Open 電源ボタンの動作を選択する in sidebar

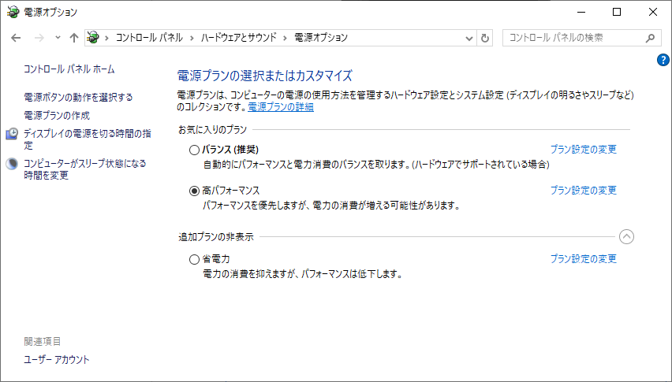(78, 97)
